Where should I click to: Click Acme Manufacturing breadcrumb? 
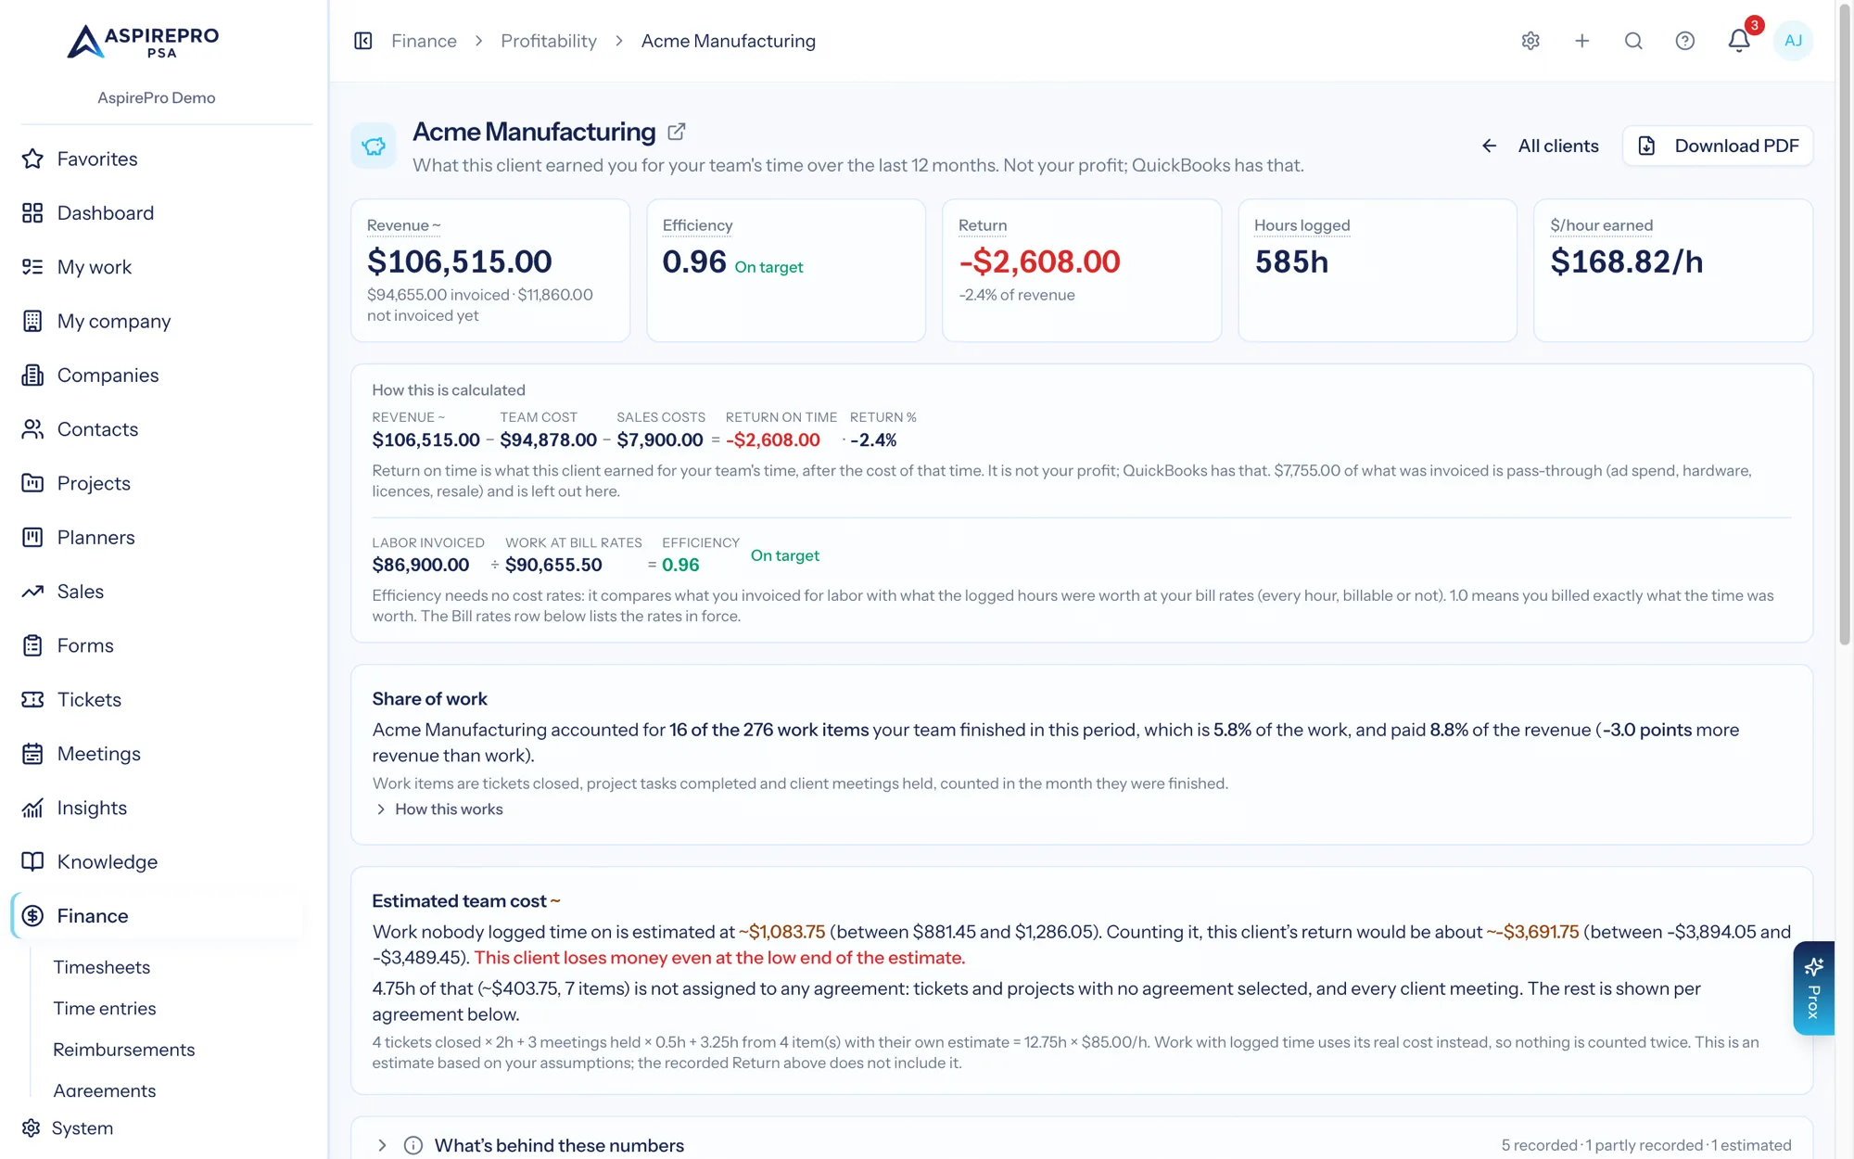coord(729,41)
